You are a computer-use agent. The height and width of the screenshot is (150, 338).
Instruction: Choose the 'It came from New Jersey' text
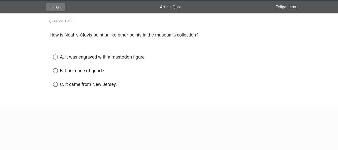[x=91, y=84]
